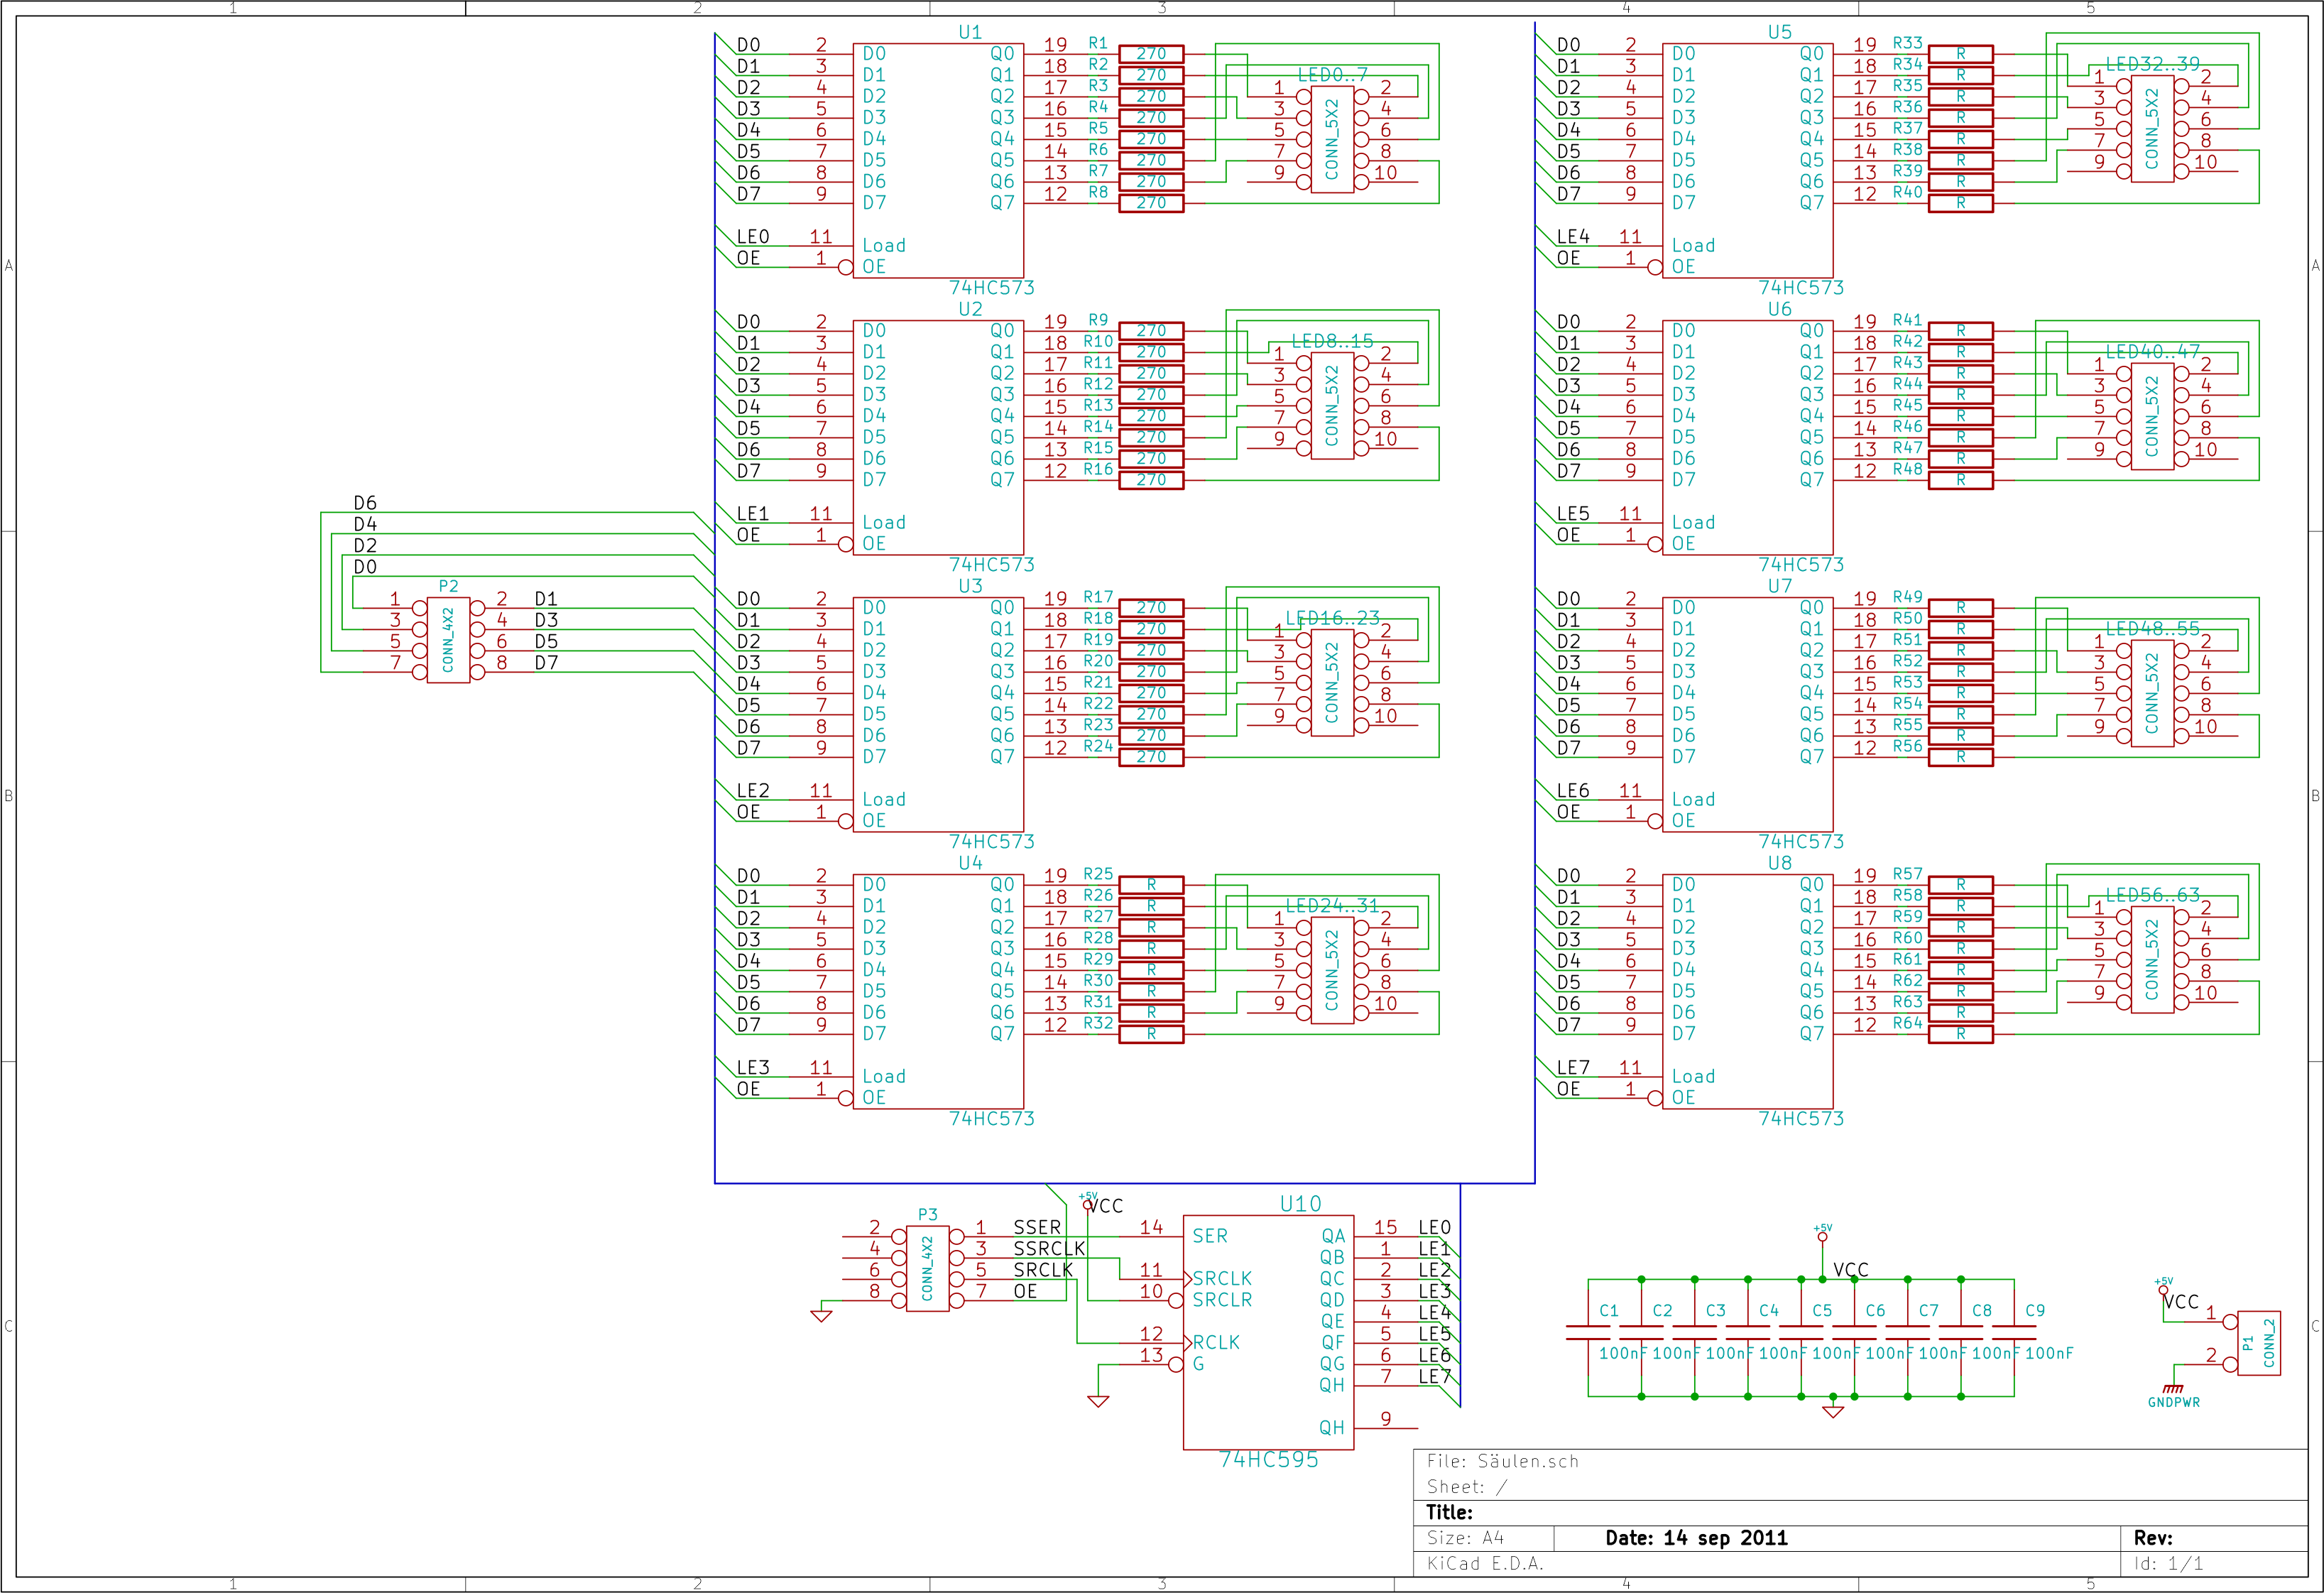This screenshot has width=2324, height=1593.
Task: Select the P1 CONN_2 power connector
Action: (x=2259, y=1343)
